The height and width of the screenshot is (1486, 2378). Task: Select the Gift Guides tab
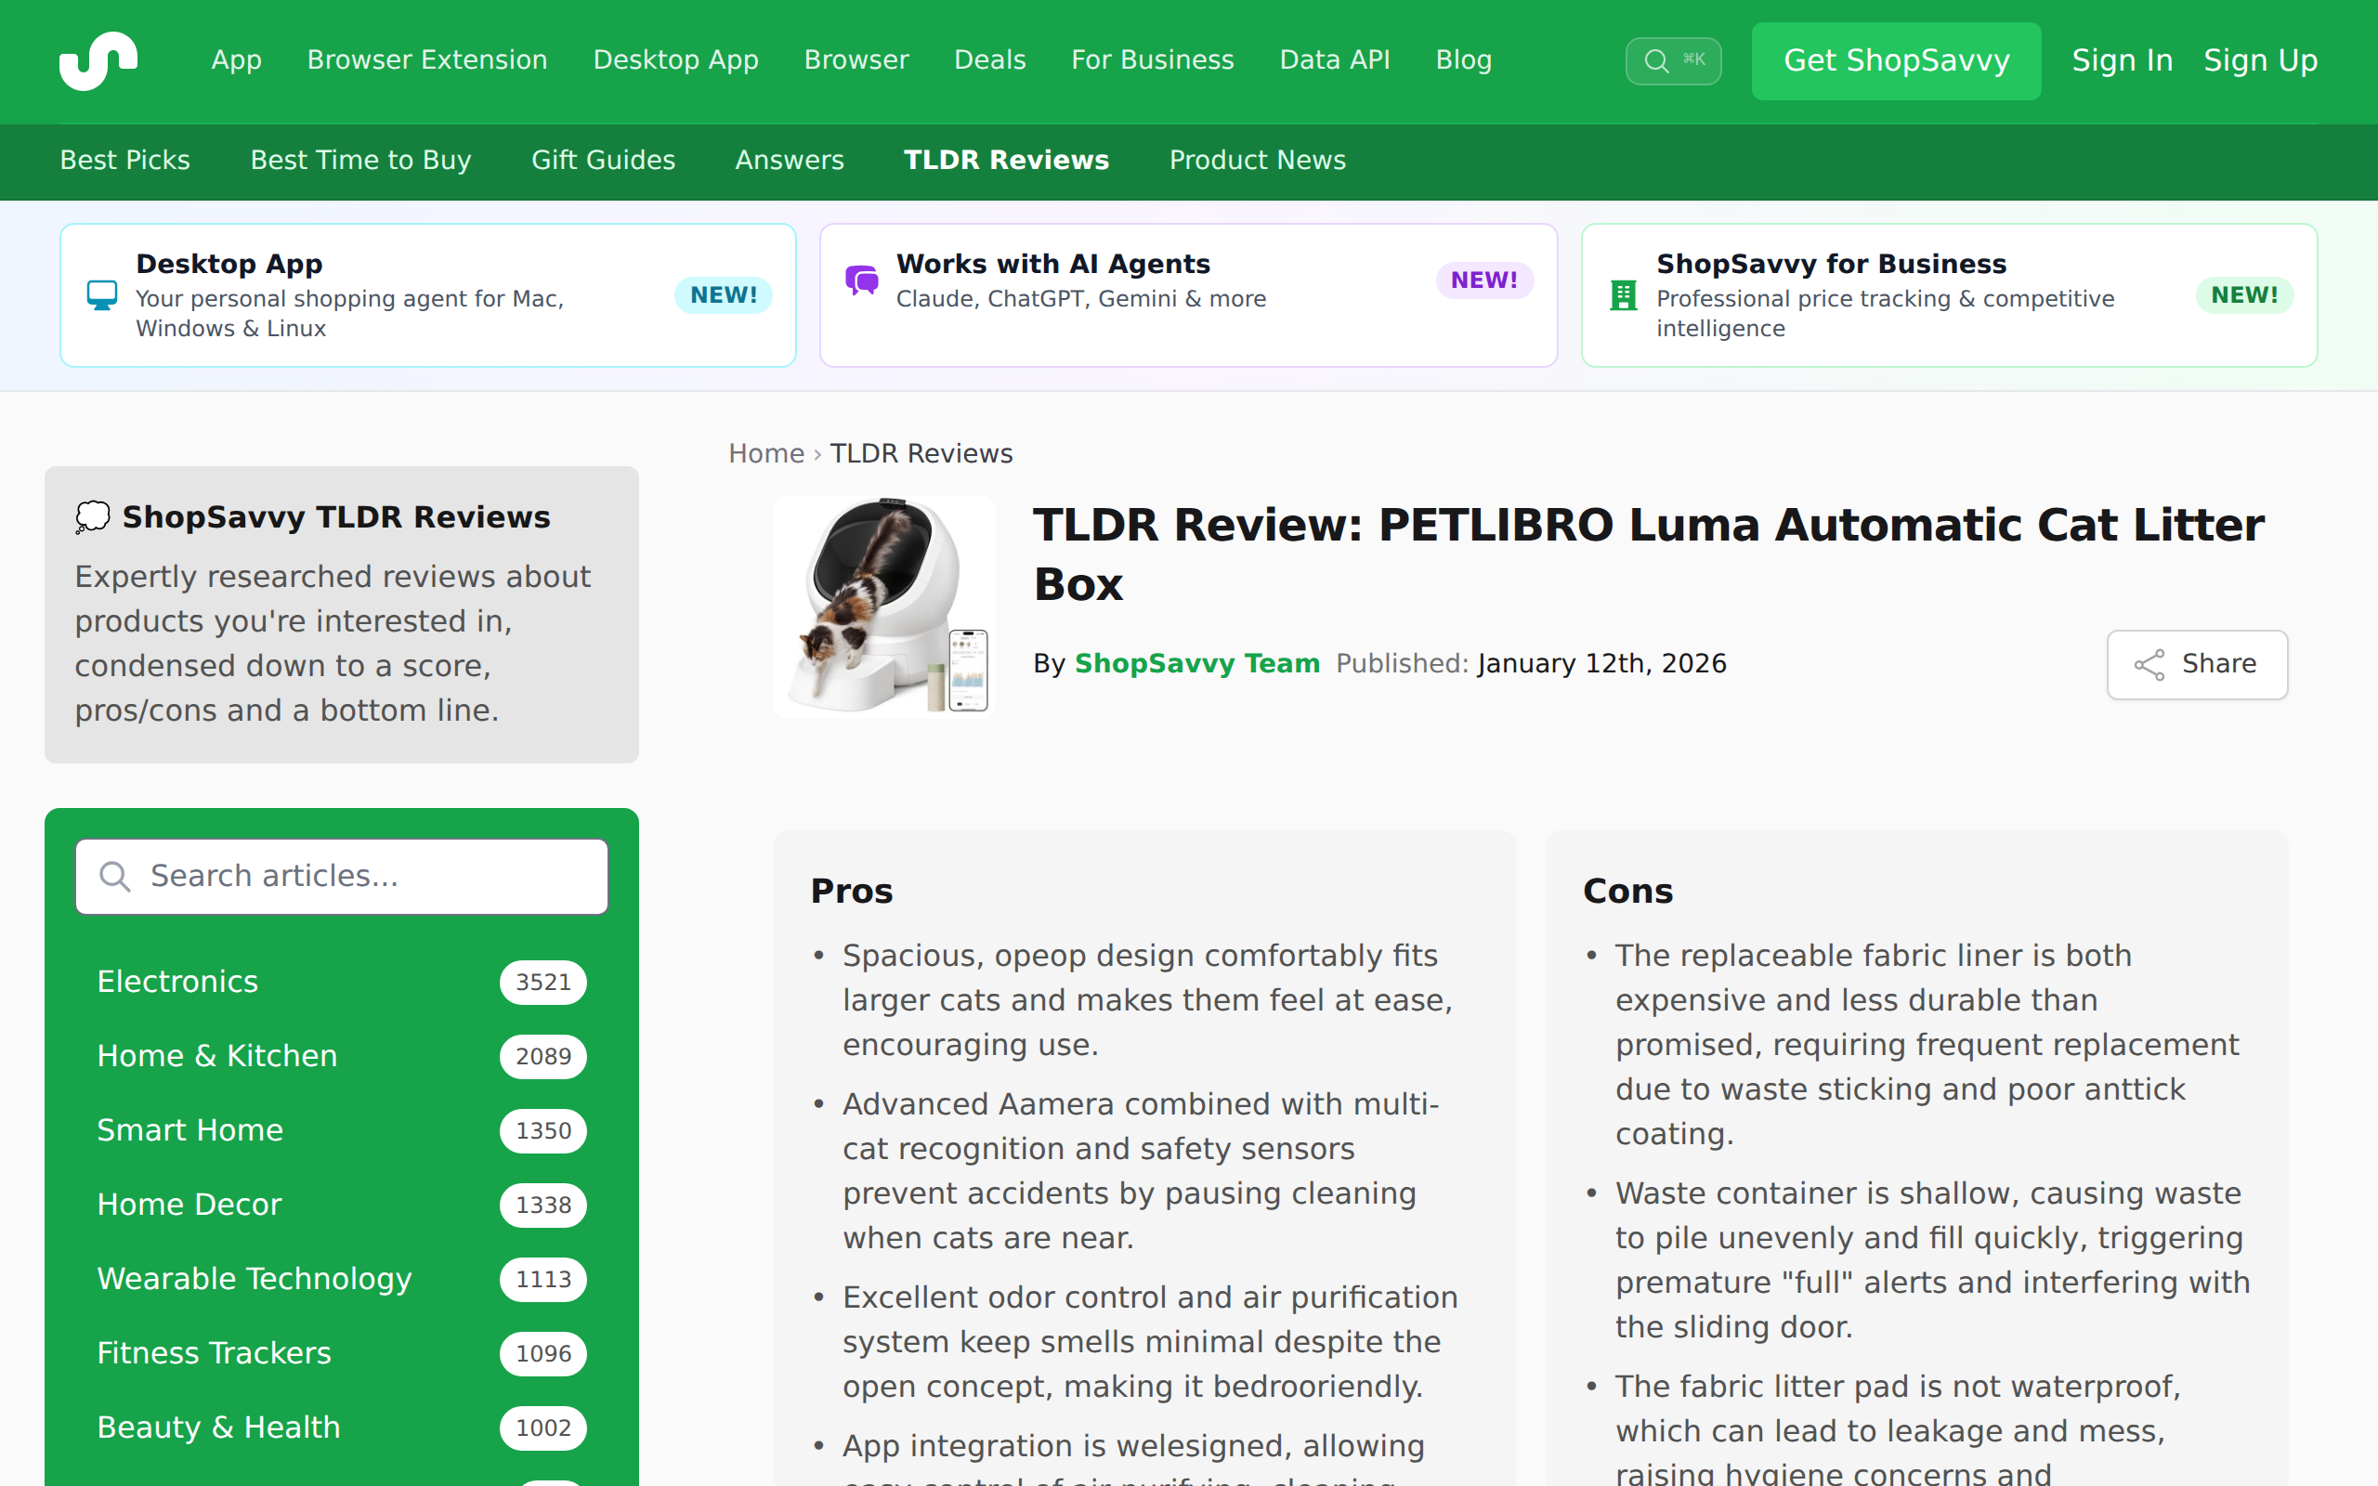point(604,160)
